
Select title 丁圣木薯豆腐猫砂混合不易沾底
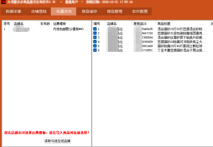[x=182, y=50]
